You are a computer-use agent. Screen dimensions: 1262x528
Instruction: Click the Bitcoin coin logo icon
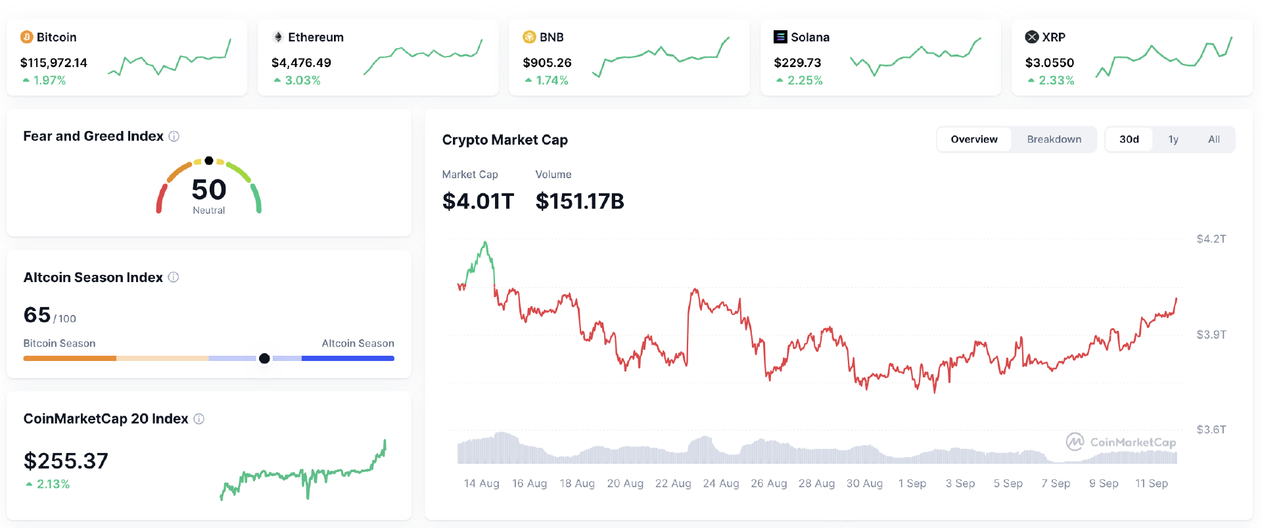pyautogui.click(x=27, y=37)
